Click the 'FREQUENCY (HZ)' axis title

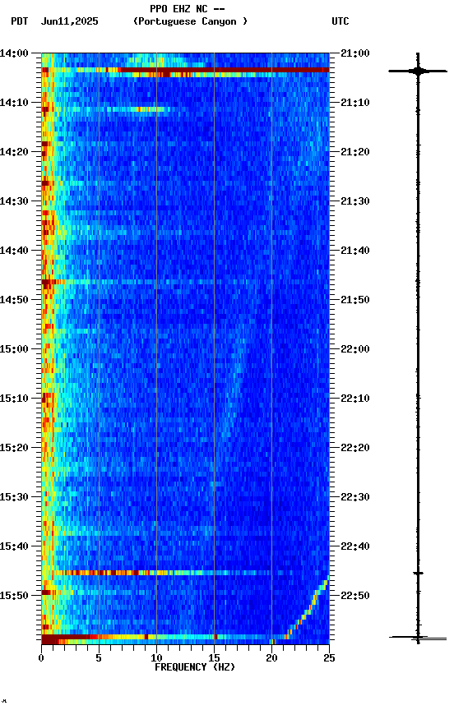pyautogui.click(x=195, y=667)
